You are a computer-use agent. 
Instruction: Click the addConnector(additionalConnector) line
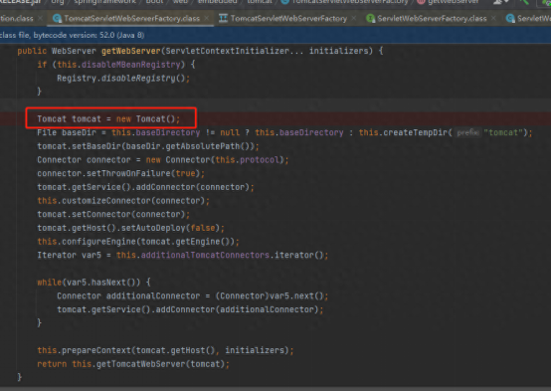click(190, 309)
